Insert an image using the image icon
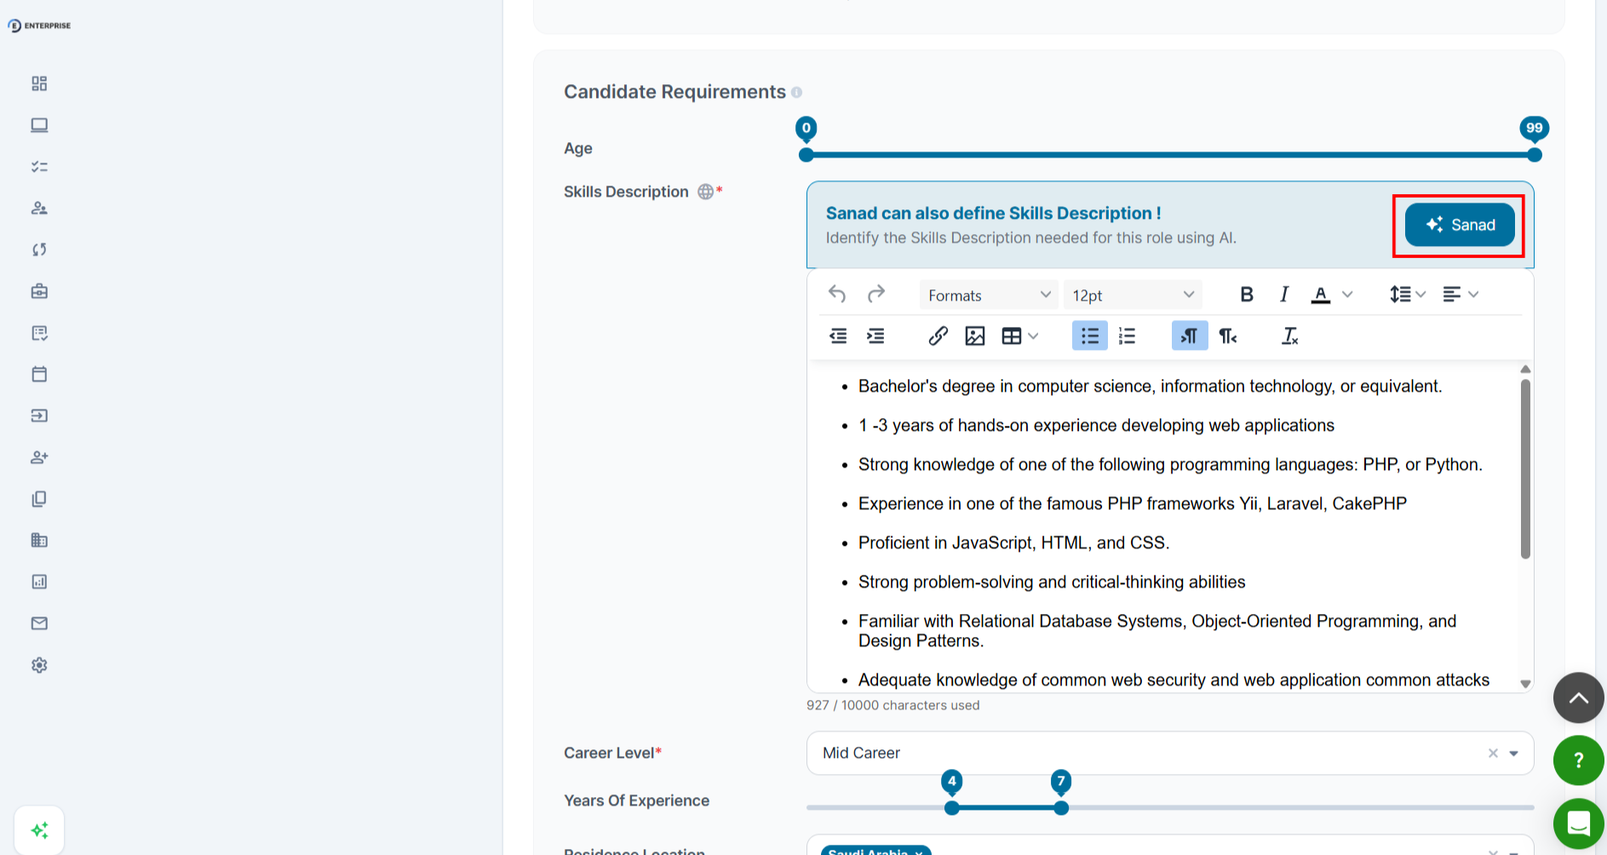This screenshot has height=855, width=1607. (x=975, y=336)
